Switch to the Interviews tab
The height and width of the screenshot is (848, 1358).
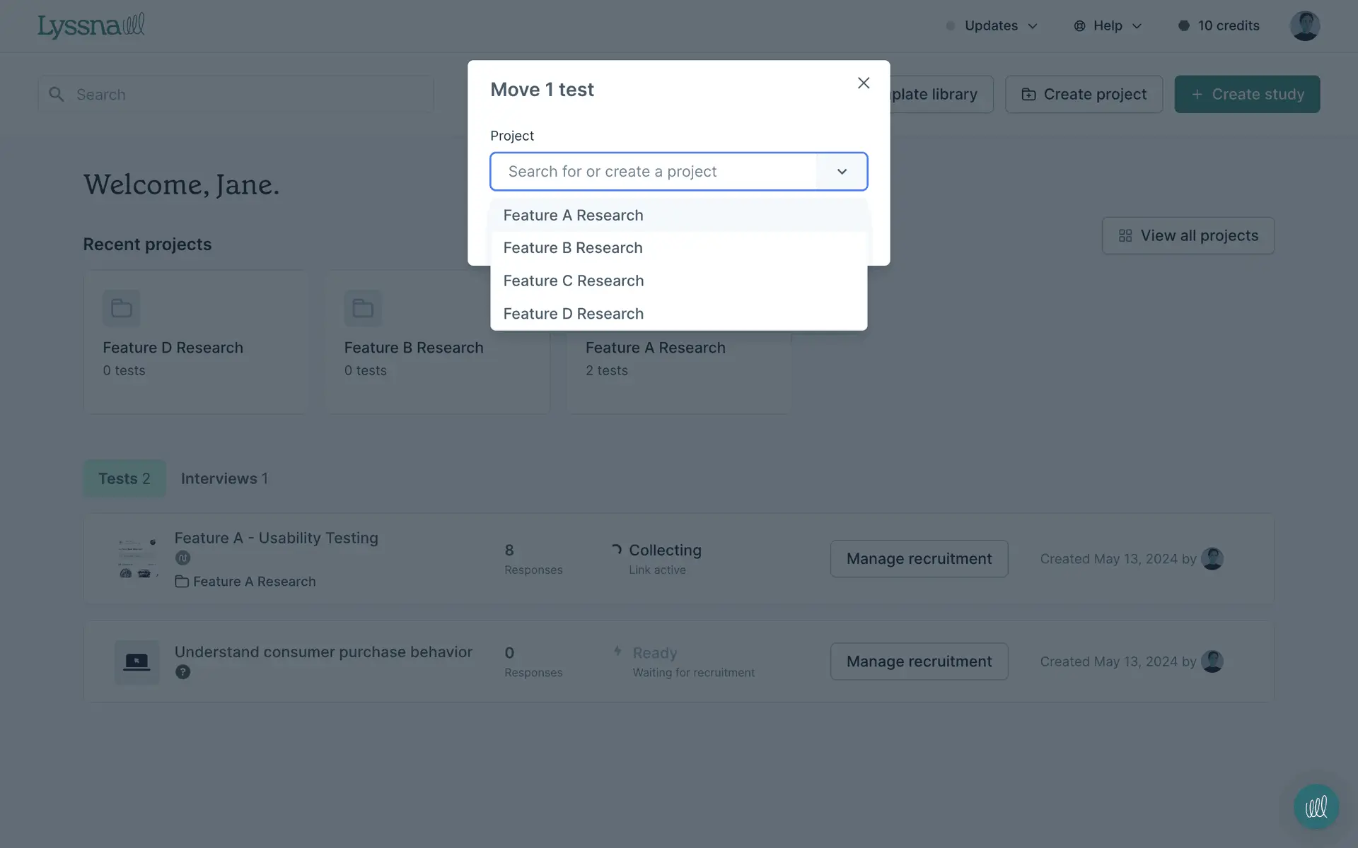click(x=224, y=478)
